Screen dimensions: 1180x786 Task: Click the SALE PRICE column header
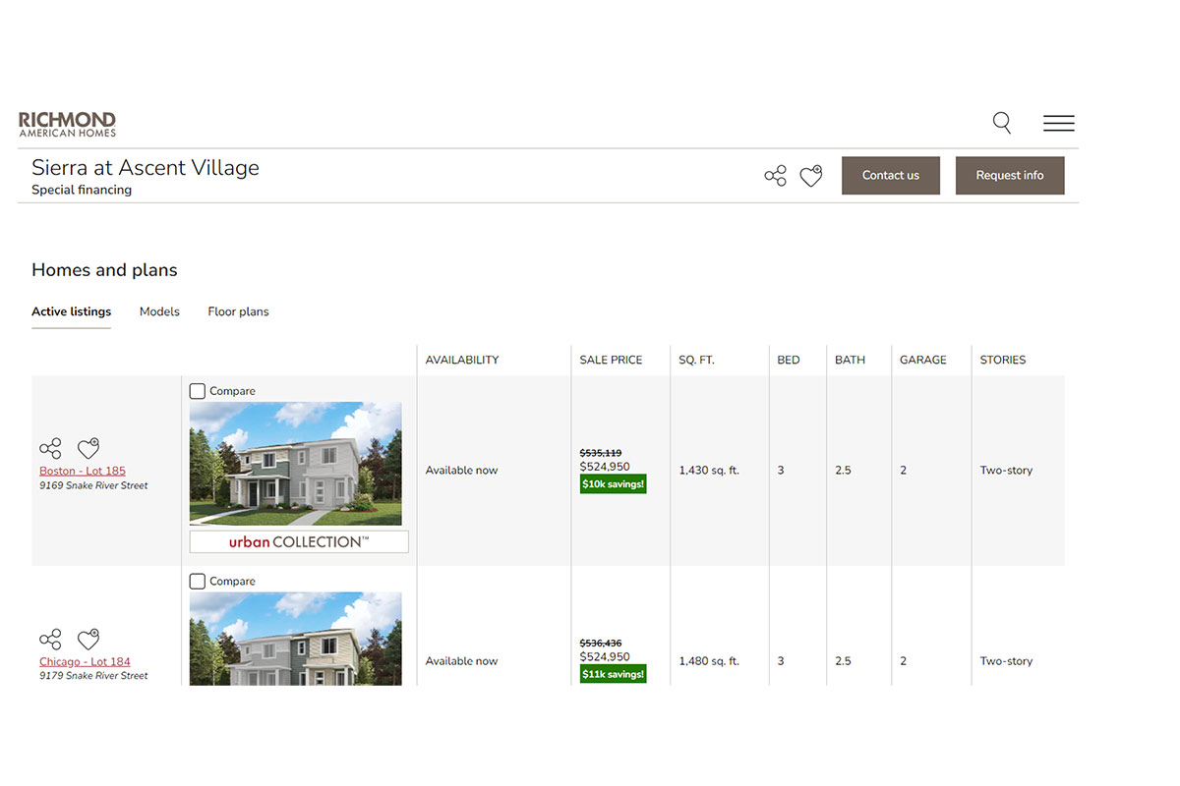[x=611, y=360]
